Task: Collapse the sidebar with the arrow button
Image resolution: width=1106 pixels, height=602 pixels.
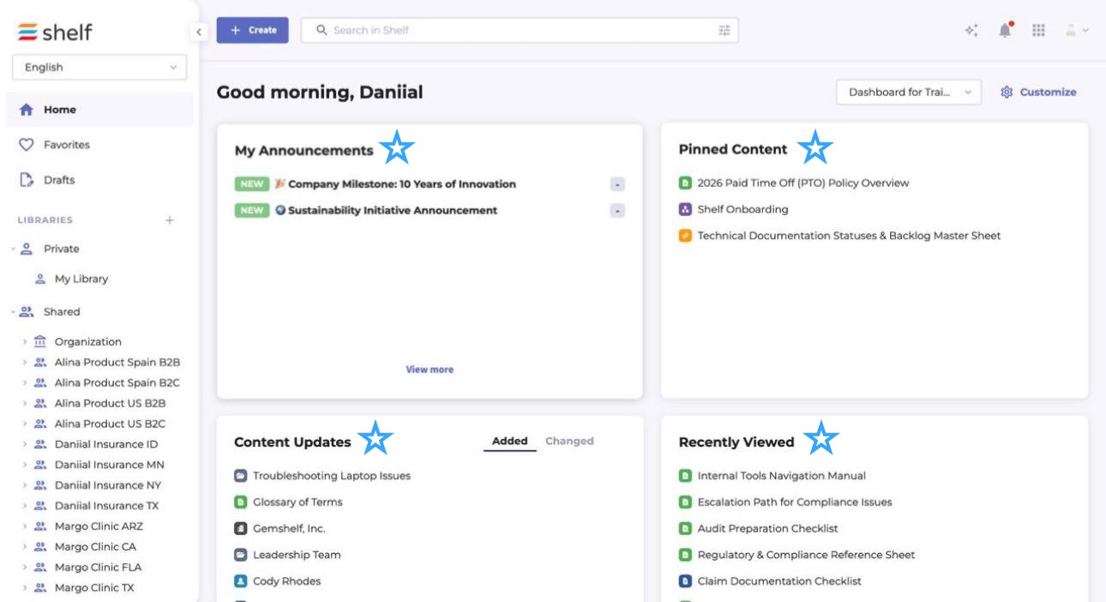Action: [199, 32]
